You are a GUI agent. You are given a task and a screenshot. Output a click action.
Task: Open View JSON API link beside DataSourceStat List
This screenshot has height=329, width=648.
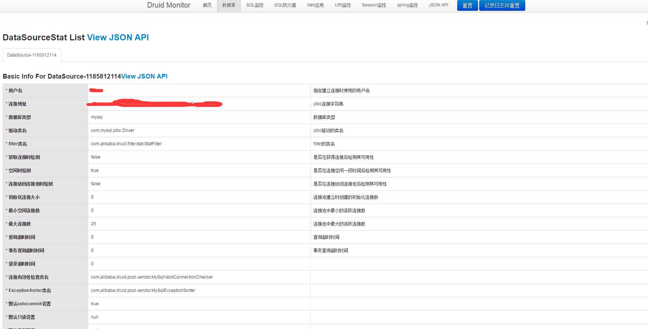(x=118, y=37)
